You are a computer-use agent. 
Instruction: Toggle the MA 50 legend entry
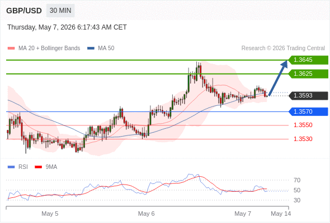(101, 49)
